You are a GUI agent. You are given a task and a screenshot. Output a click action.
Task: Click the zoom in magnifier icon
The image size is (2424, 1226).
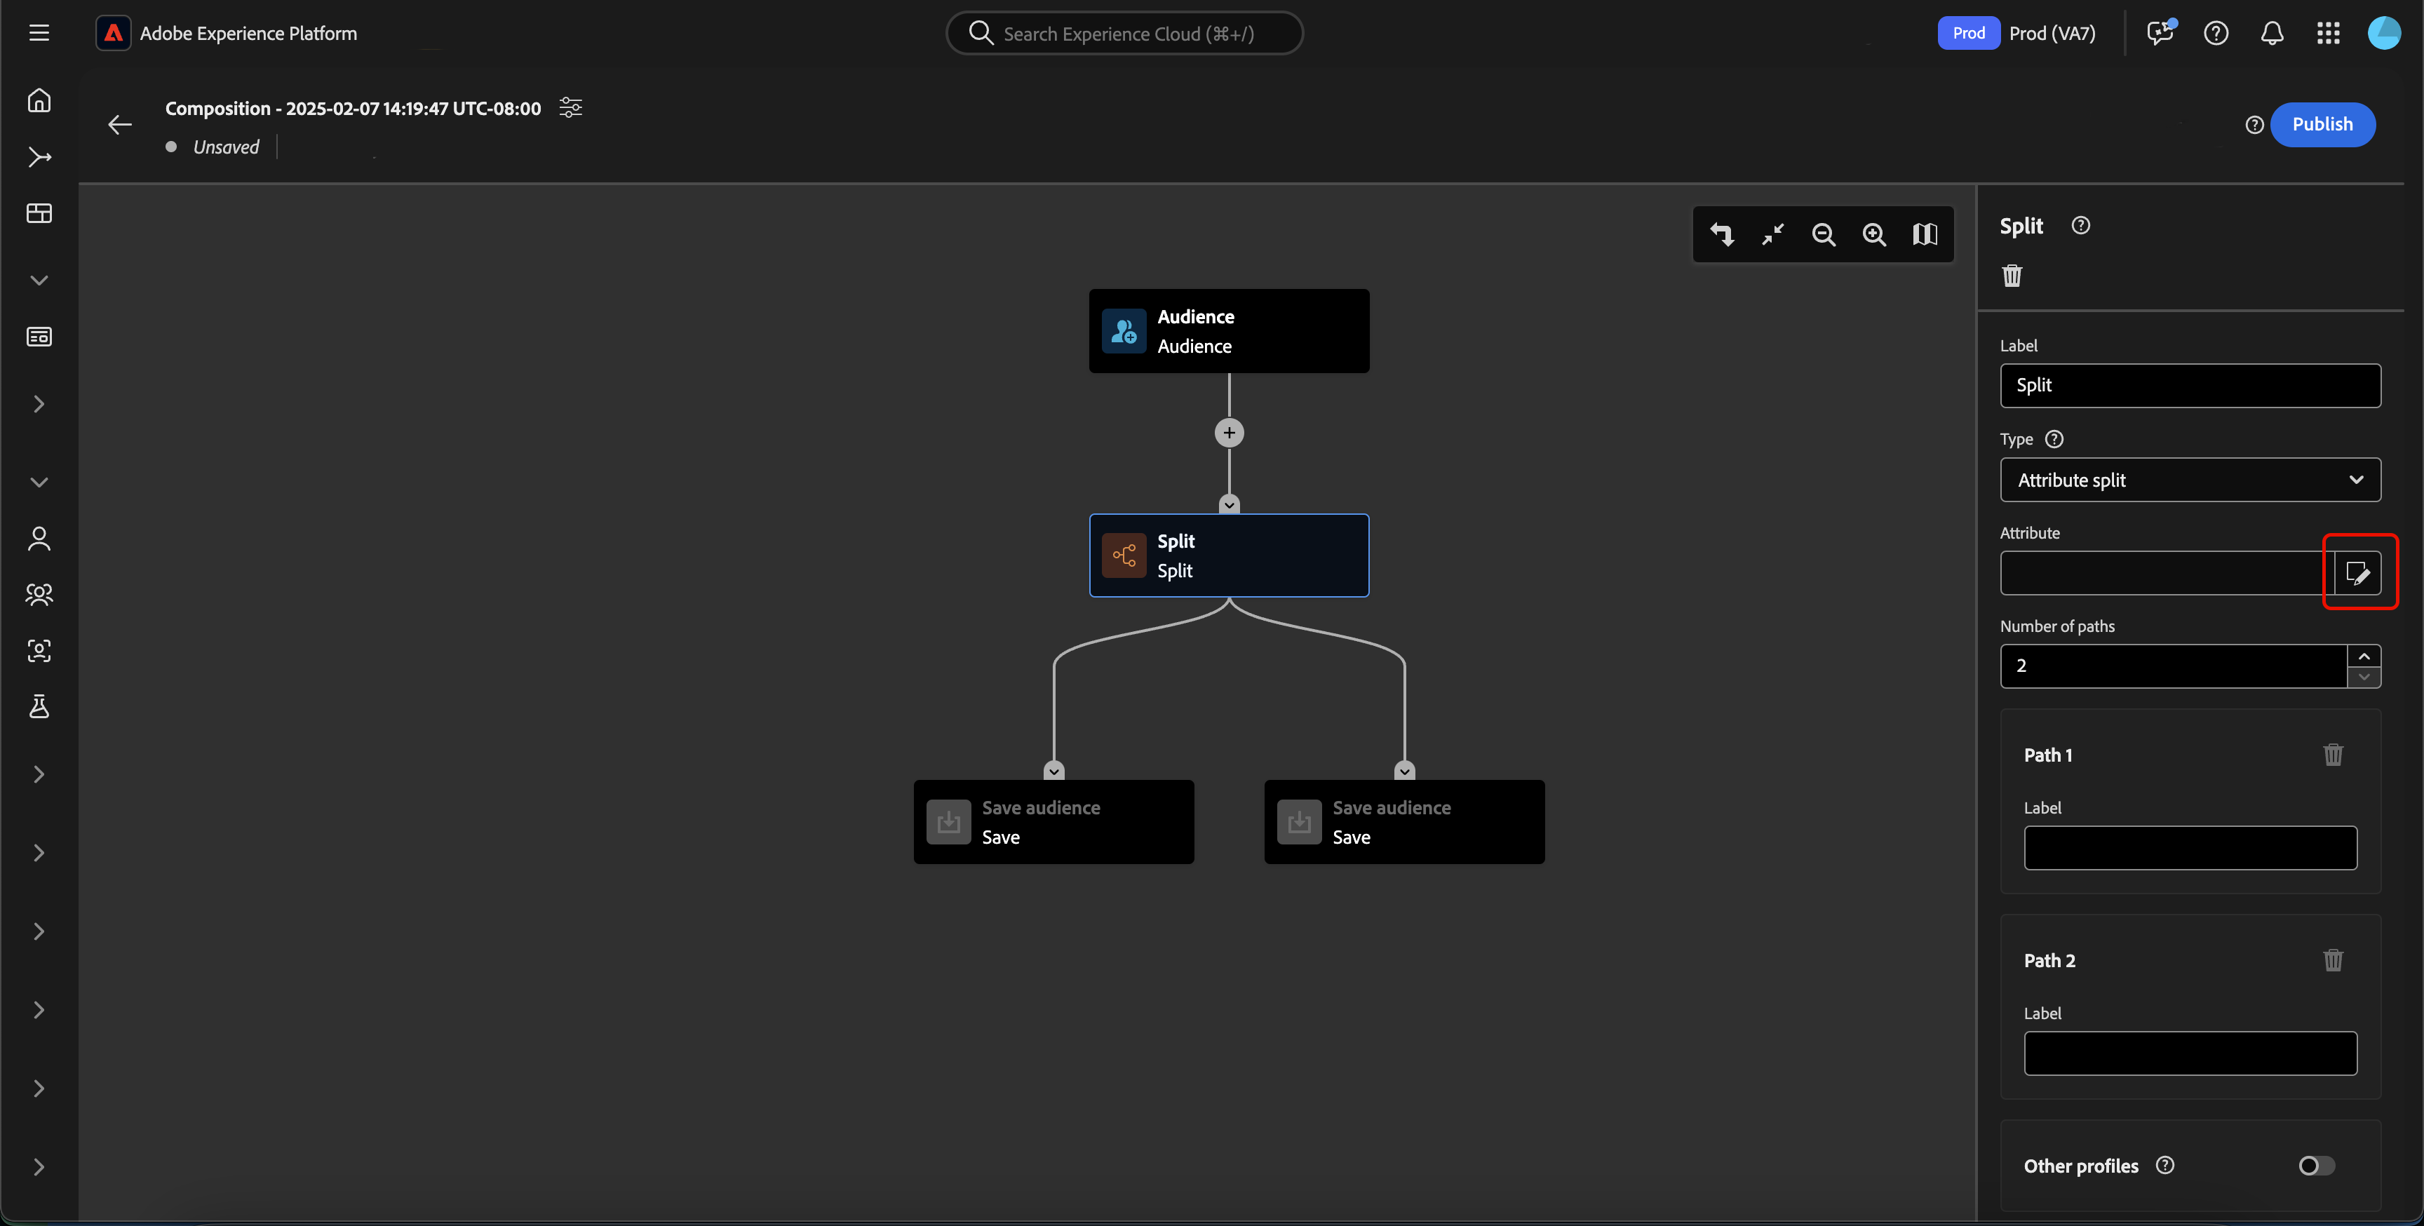(1873, 234)
